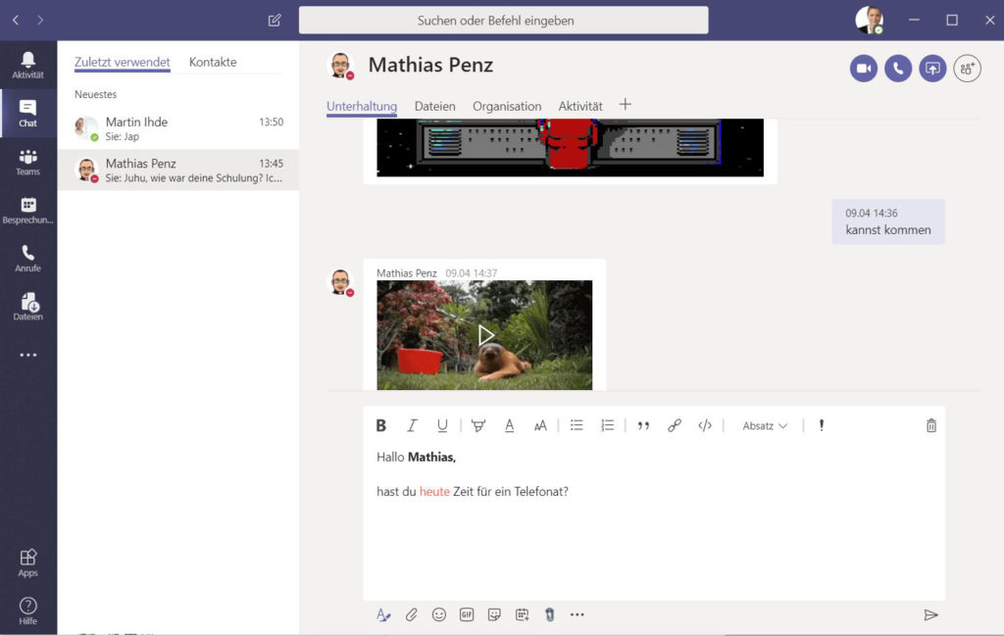Insert a hyperlink into the message
This screenshot has width=1004, height=636.
click(675, 425)
